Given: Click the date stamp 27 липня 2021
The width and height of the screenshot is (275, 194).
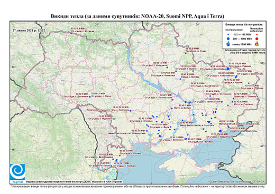Looking at the screenshot, I should click(29, 30).
